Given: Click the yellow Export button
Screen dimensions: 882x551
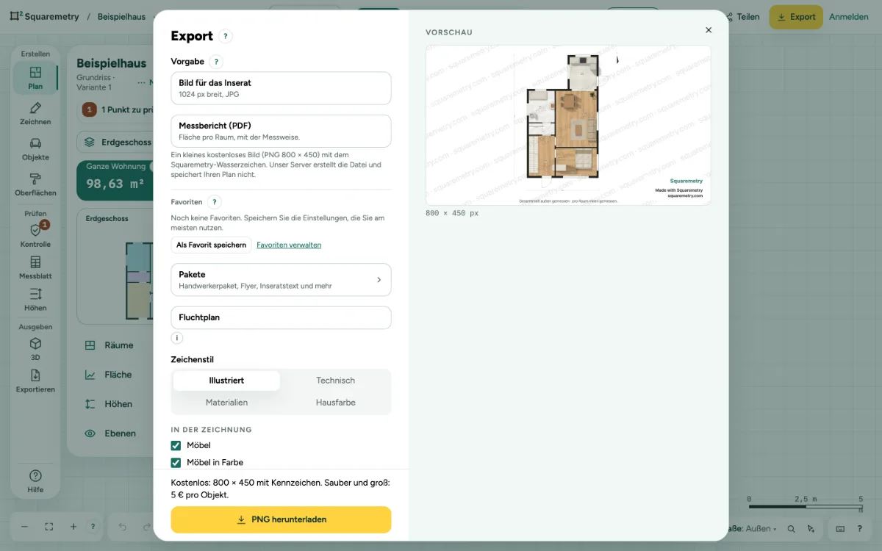Looking at the screenshot, I should tap(796, 17).
